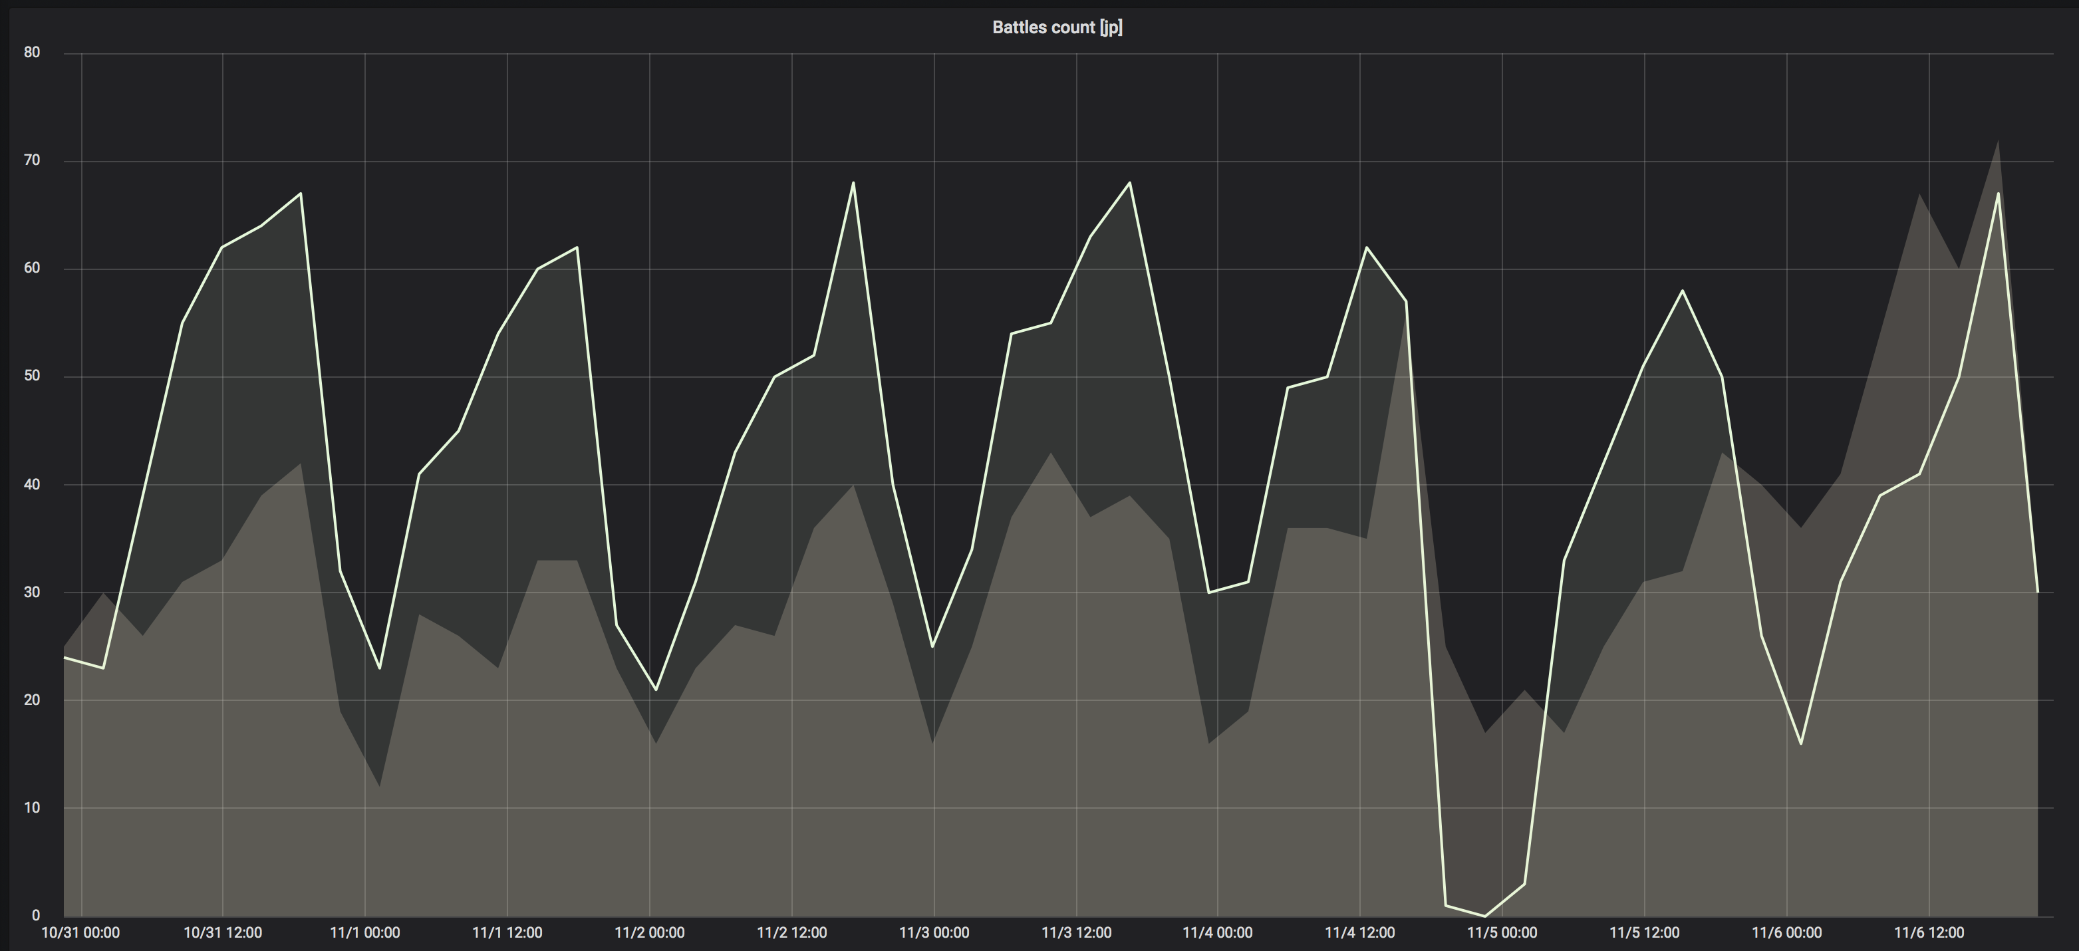This screenshot has height=951, width=2079.
Task: Click the '10/31 12:00' time label
Action: pos(223,933)
